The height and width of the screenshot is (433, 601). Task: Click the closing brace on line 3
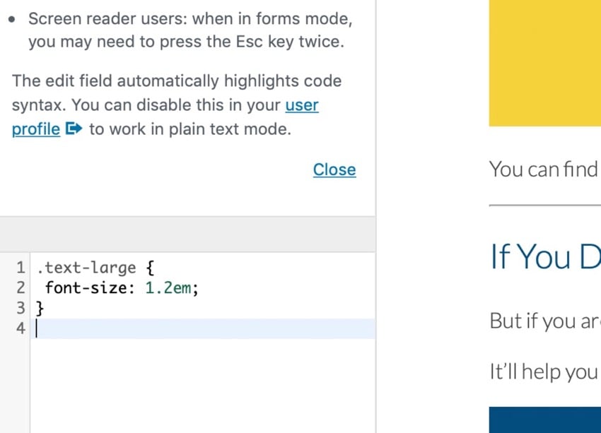(x=40, y=308)
